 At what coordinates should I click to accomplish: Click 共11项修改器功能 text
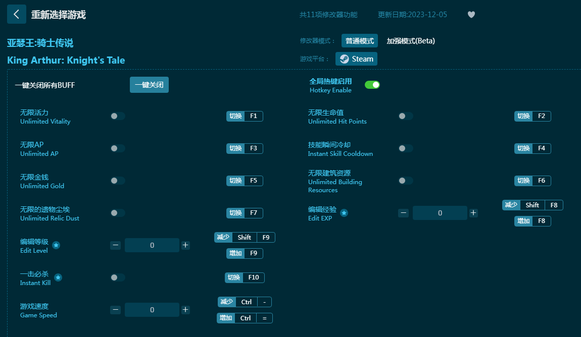[x=328, y=15]
